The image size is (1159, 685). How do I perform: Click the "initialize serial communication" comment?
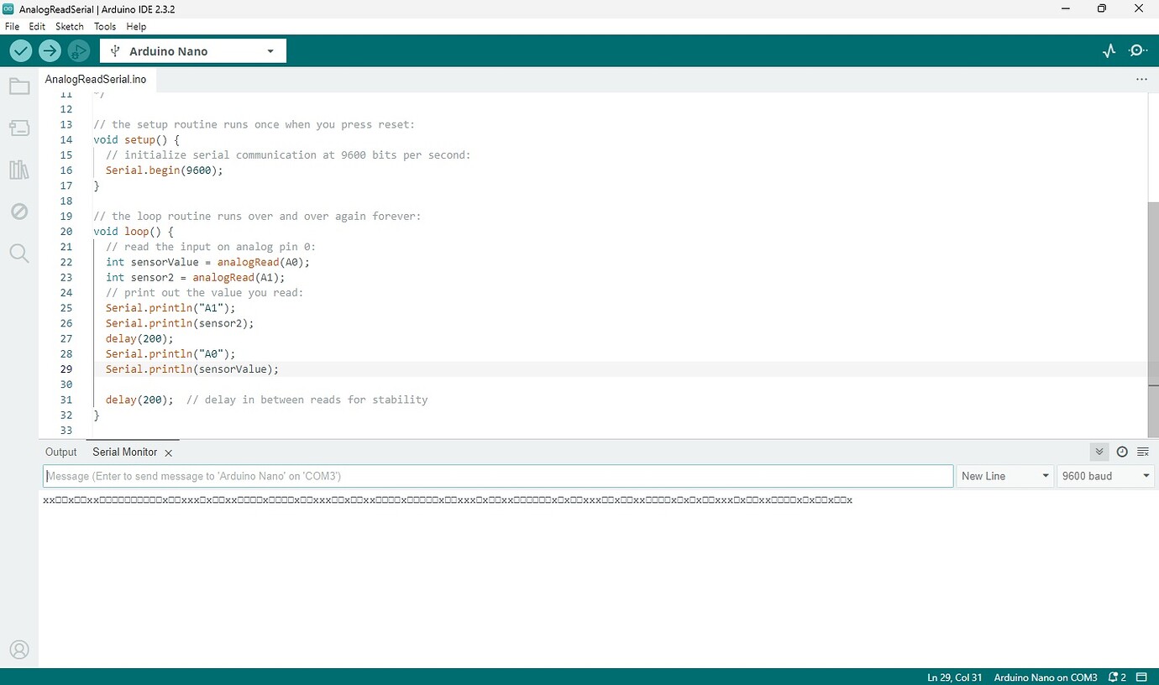click(x=289, y=155)
